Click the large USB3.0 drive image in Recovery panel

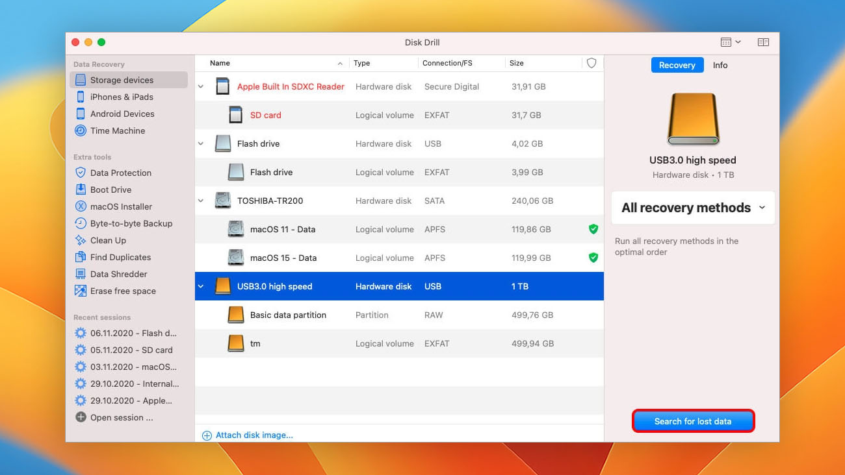(693, 119)
